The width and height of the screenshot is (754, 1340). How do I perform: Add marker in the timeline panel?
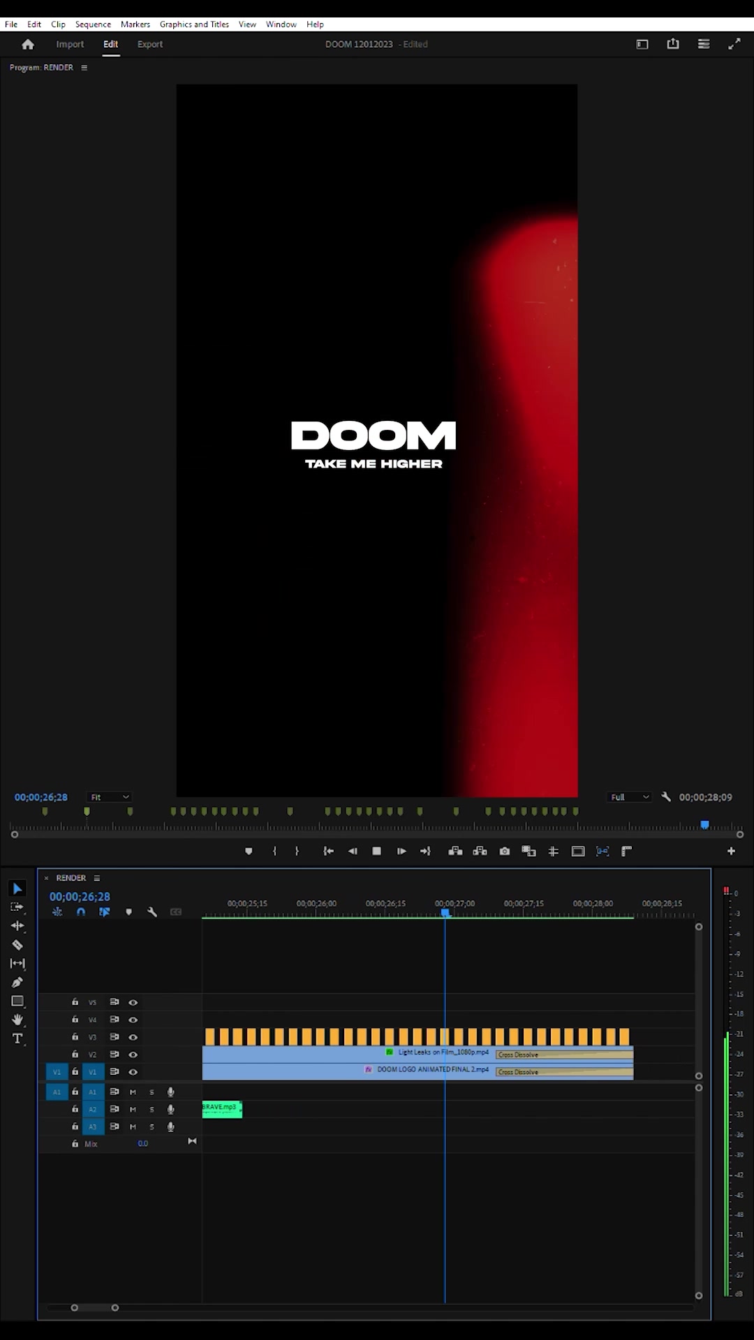[x=128, y=912]
